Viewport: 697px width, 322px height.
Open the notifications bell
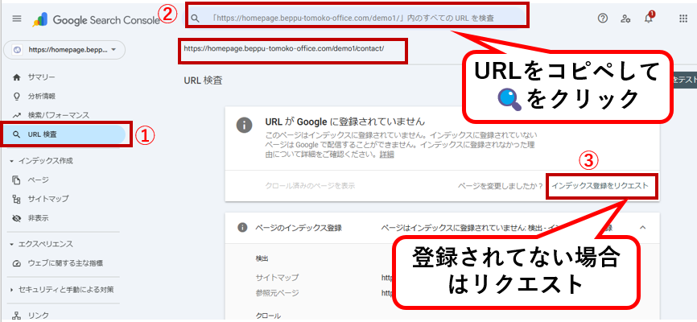[649, 18]
